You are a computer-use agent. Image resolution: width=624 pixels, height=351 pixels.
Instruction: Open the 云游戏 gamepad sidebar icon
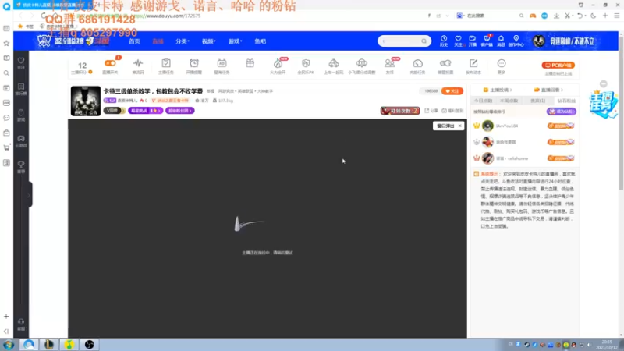21,141
